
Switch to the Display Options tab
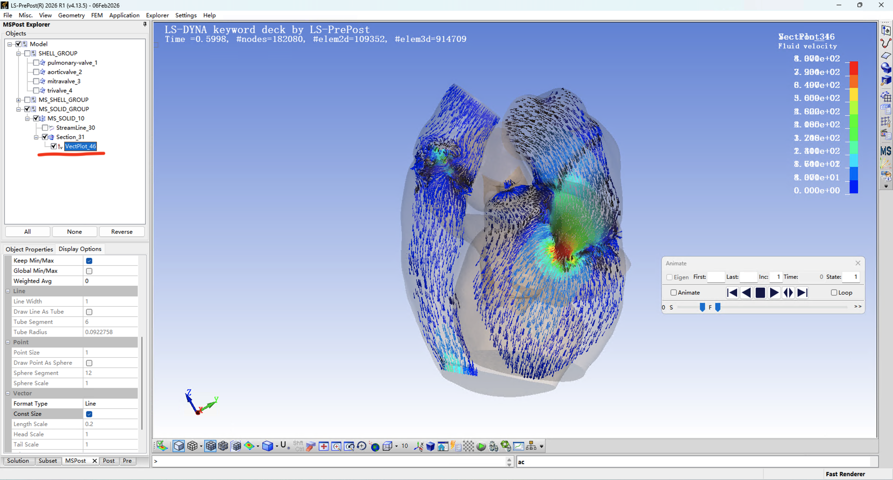80,249
